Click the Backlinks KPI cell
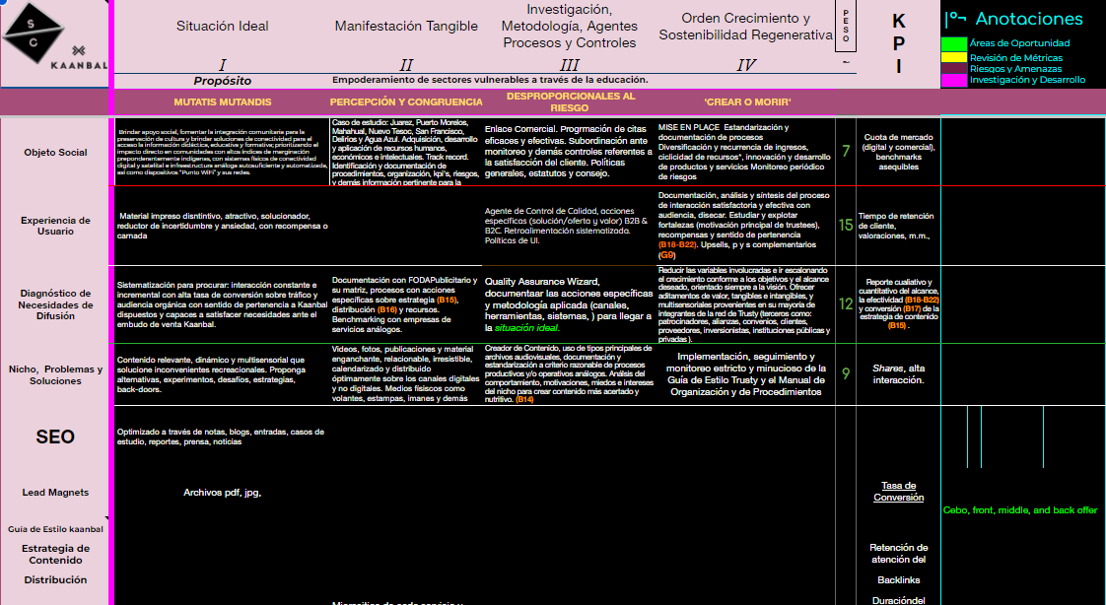Image resolution: width=1106 pixels, height=605 pixels. [898, 579]
